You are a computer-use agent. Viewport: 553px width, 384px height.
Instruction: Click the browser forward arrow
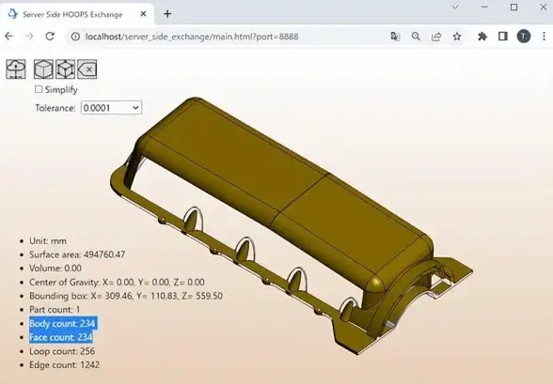30,37
